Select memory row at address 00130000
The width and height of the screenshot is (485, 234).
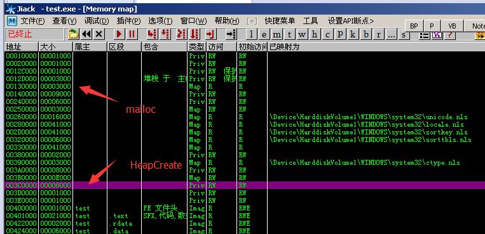point(245,86)
